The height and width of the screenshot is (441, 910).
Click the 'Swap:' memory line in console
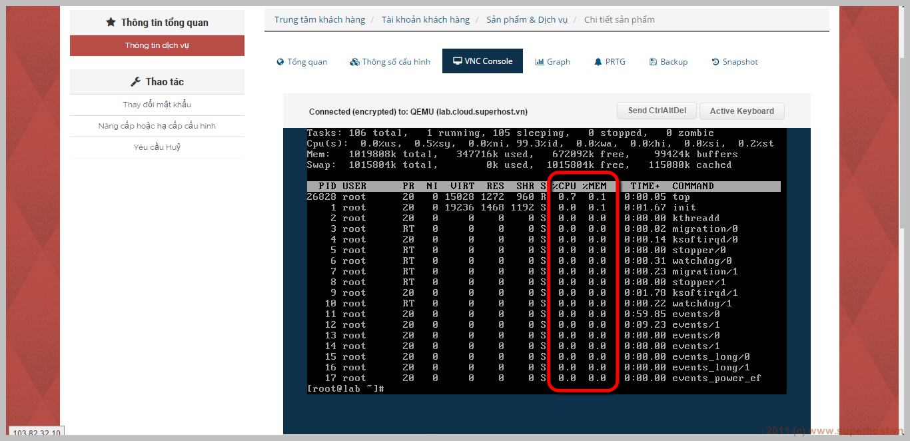(x=519, y=165)
